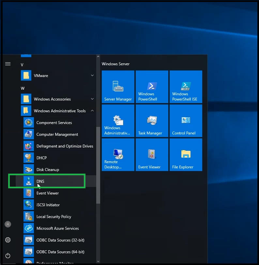Screen dimensions: 259x265
Task: Click the DHCP icon
Action: point(29,158)
